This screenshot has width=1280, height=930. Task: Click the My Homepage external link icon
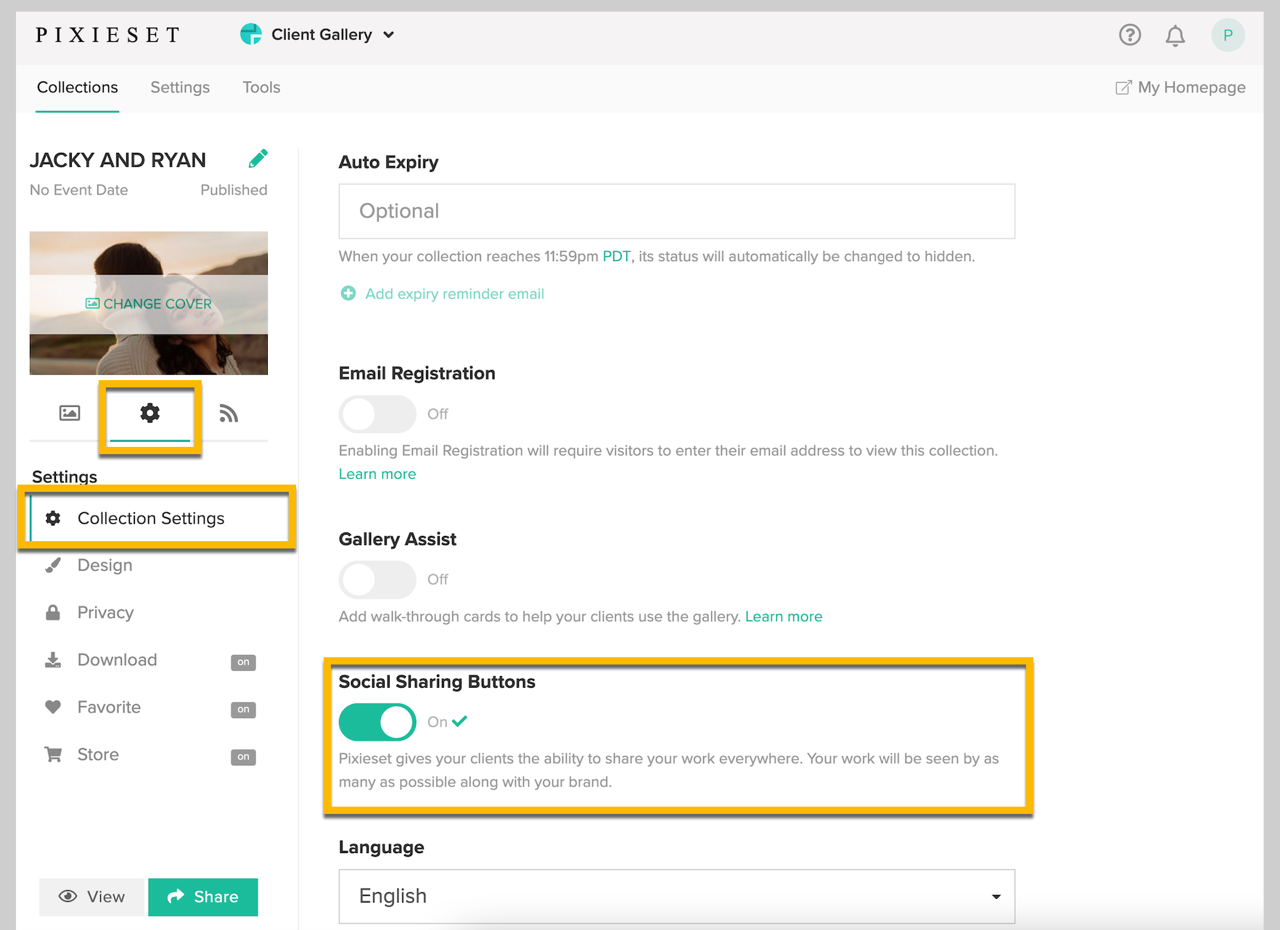tap(1123, 88)
